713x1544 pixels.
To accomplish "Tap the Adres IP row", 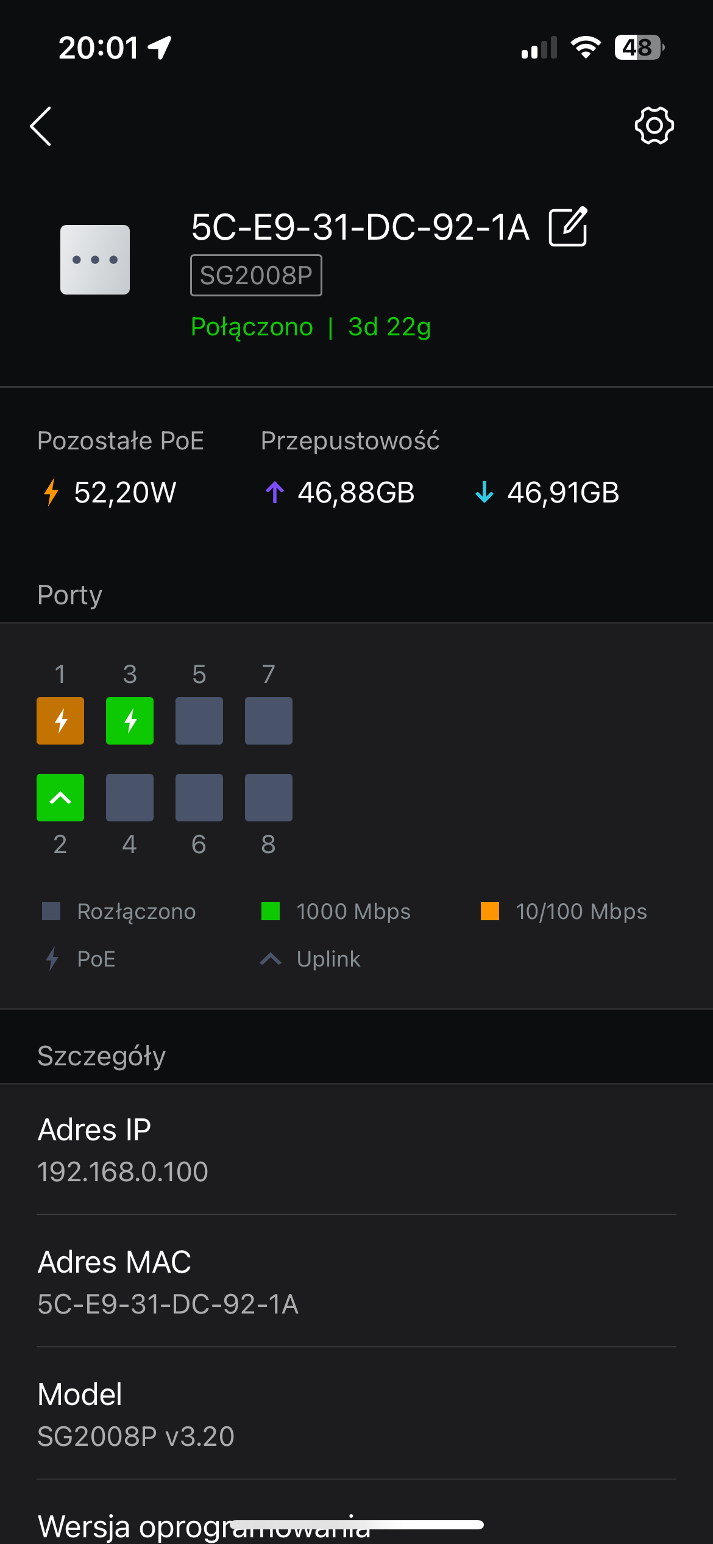I will pos(357,1150).
